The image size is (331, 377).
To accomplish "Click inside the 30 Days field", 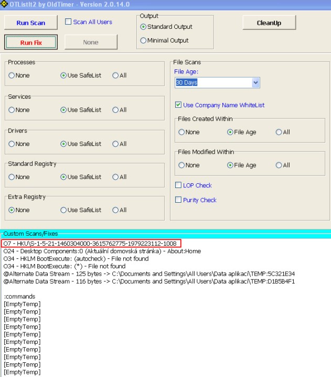I will (x=213, y=82).
